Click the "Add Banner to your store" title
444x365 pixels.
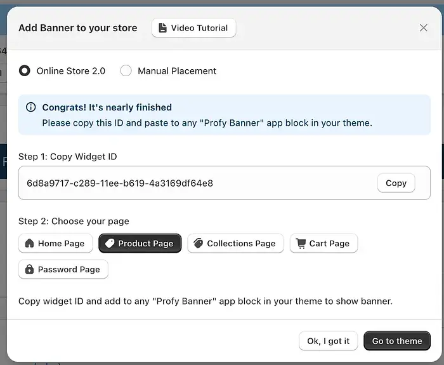coord(78,28)
